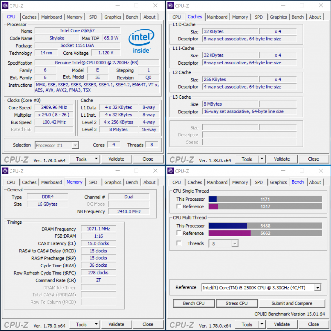The height and width of the screenshot is (331, 331).
Task: Click Submit and Compare
Action: point(292,303)
